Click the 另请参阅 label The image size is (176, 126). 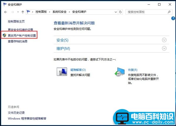13,107
